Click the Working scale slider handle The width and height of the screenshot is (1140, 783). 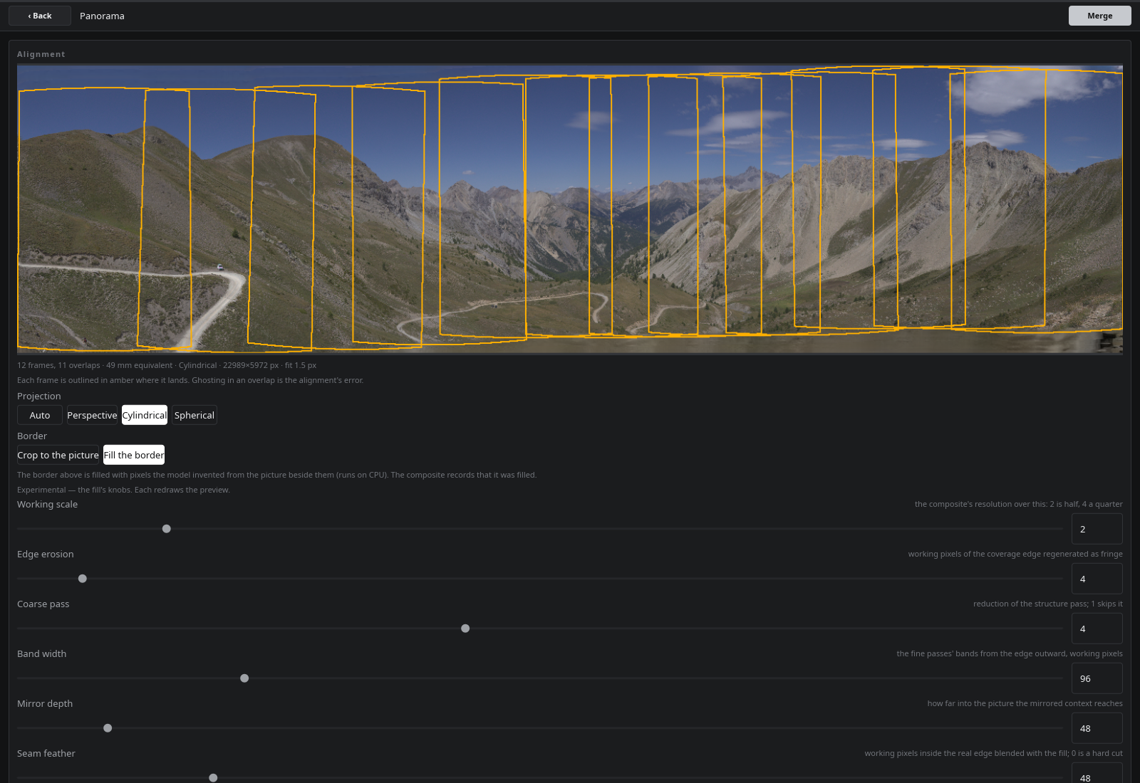[167, 529]
